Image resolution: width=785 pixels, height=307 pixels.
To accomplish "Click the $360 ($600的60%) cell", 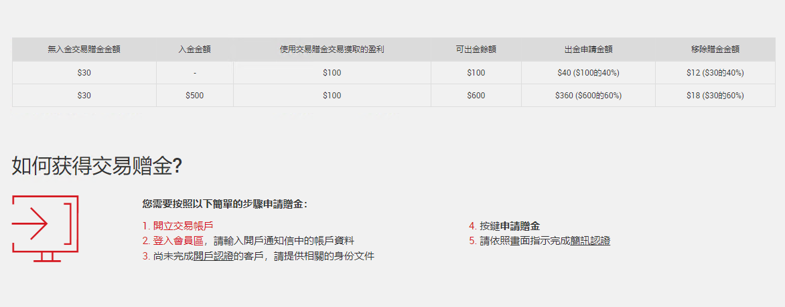I will click(x=588, y=96).
